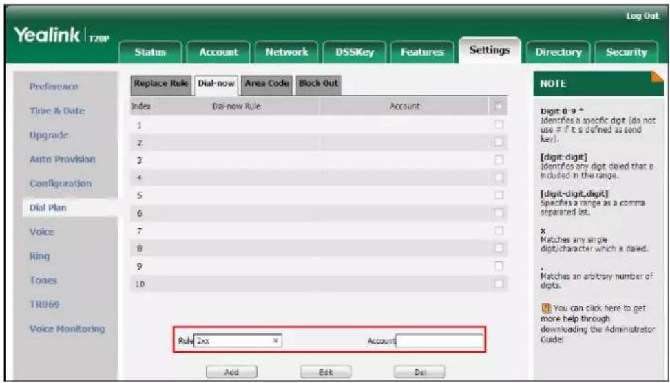Click the Log Out link
The width and height of the screenshot is (670, 383).
pos(642,16)
